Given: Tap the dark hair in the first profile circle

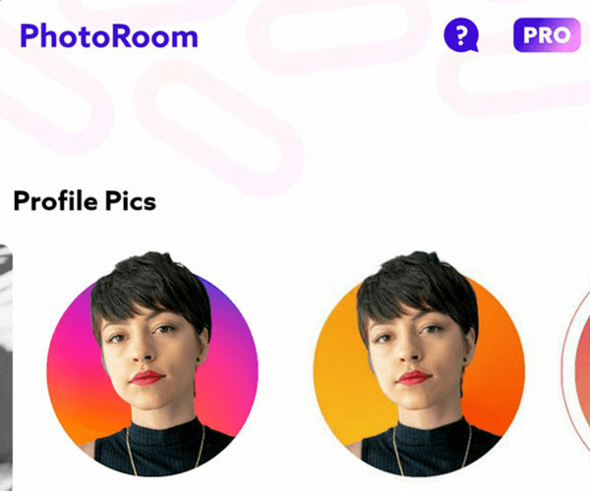Looking at the screenshot, I should [150, 282].
